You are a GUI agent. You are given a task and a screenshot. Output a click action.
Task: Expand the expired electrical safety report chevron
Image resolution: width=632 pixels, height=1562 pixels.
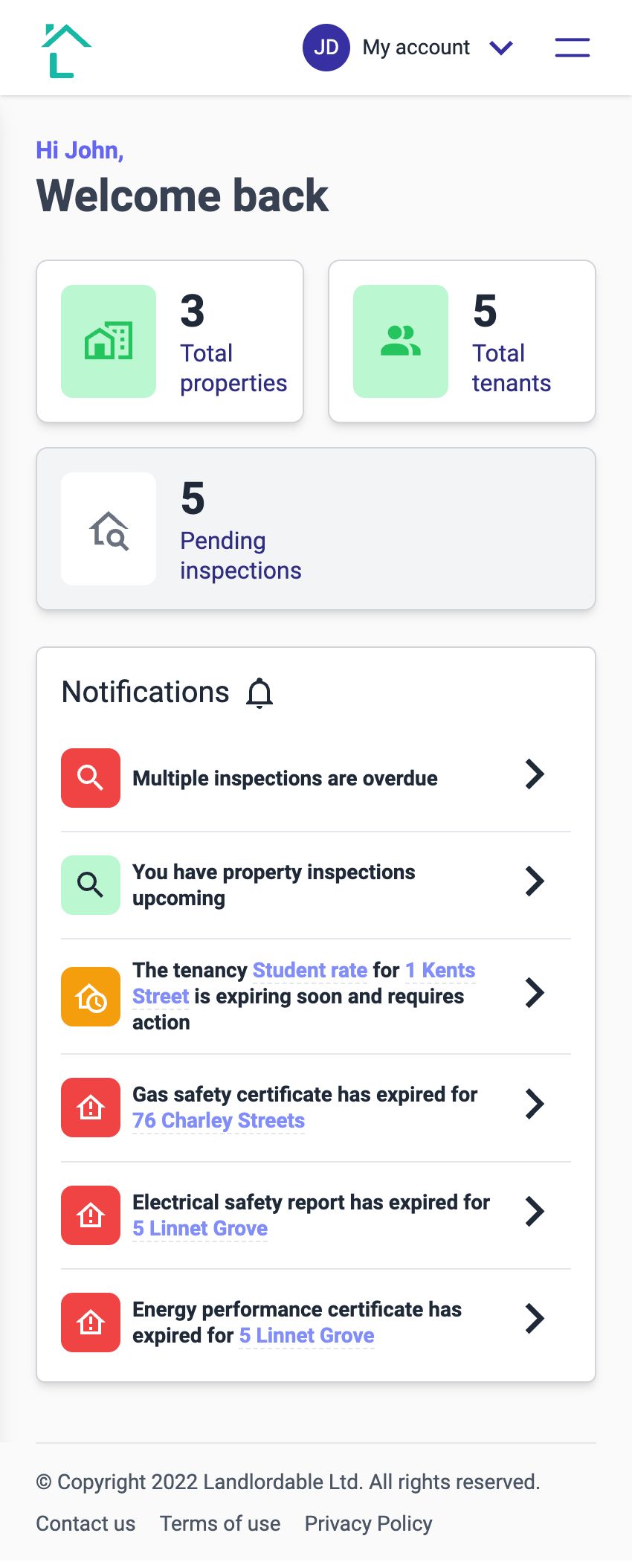point(535,1212)
